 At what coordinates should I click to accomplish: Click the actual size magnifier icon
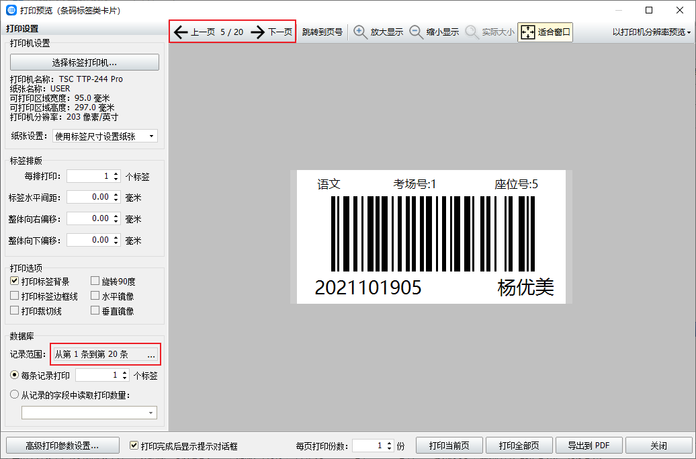click(472, 32)
